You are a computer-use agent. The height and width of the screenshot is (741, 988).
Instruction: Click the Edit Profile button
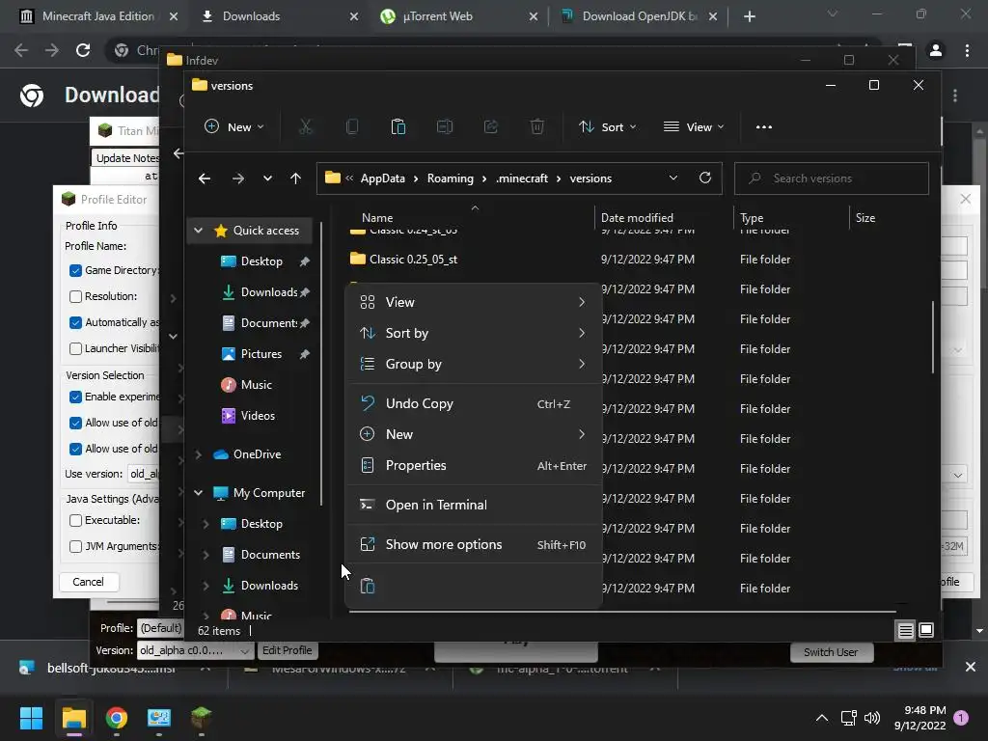(287, 650)
